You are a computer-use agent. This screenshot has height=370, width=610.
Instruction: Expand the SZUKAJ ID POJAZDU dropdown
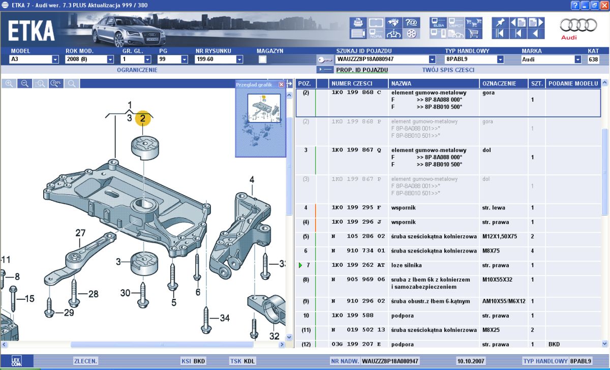coord(432,59)
